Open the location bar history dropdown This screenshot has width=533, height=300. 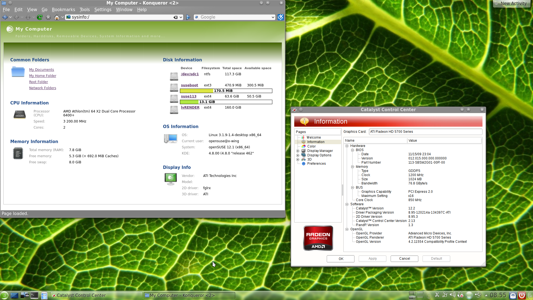[181, 17]
